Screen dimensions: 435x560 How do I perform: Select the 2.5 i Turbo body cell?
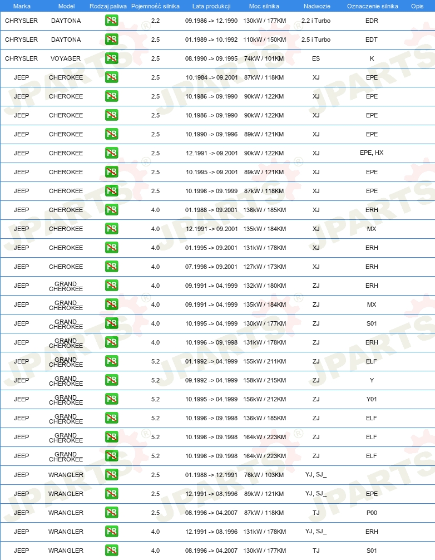pyautogui.click(x=316, y=40)
